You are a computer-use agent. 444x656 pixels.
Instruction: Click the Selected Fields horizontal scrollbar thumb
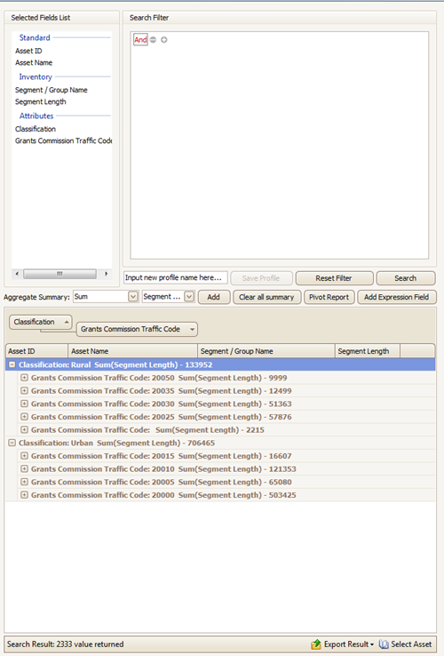coord(59,274)
